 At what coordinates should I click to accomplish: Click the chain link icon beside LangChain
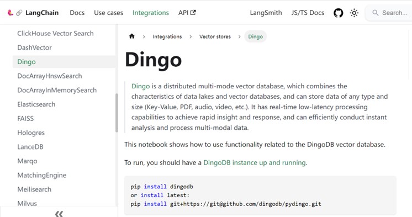pyautogui.click(x=19, y=13)
